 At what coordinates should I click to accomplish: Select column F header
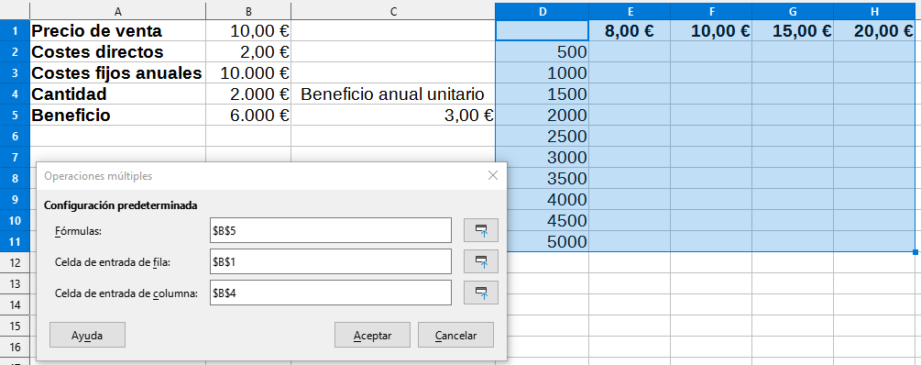coord(711,11)
